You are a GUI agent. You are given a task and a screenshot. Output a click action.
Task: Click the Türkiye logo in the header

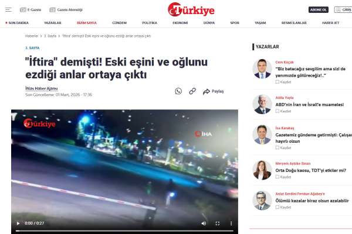pos(191,9)
